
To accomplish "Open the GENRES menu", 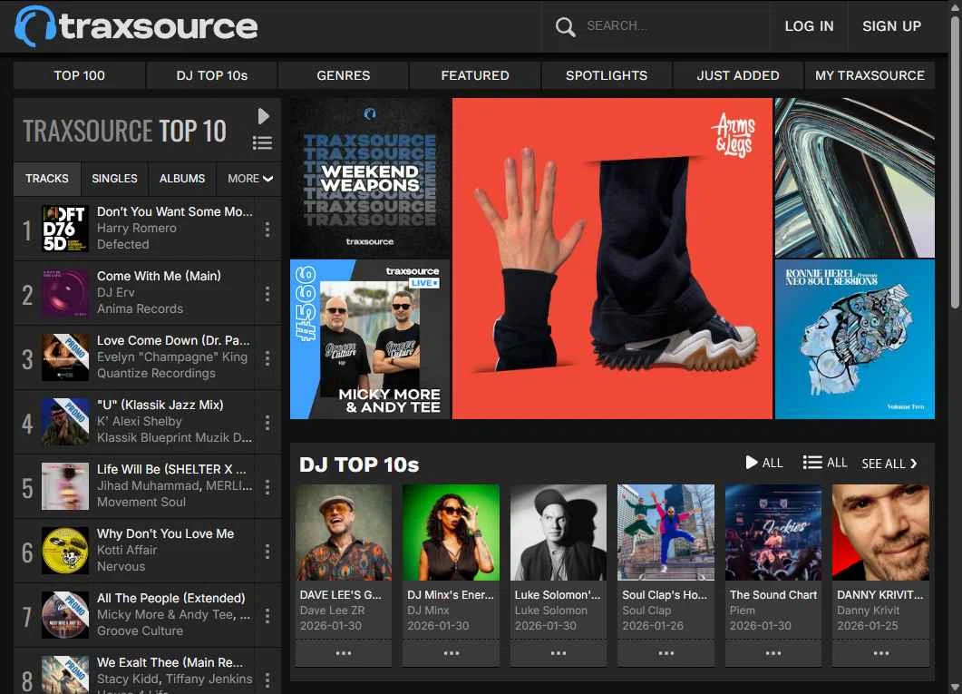I will click(x=344, y=75).
